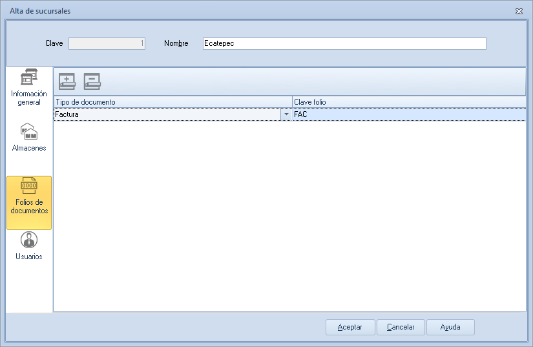The width and height of the screenshot is (533, 347).
Task: Go to the Usuarios section
Action: (x=29, y=246)
